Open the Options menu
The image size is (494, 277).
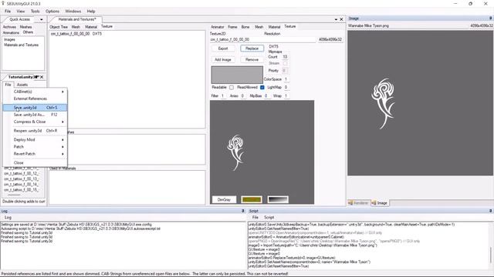pyautogui.click(x=52, y=12)
